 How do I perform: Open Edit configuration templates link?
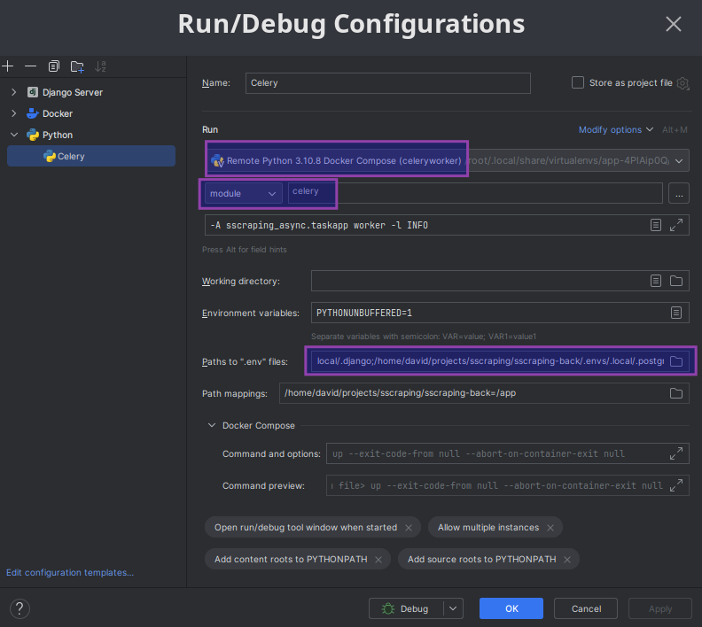(x=70, y=573)
